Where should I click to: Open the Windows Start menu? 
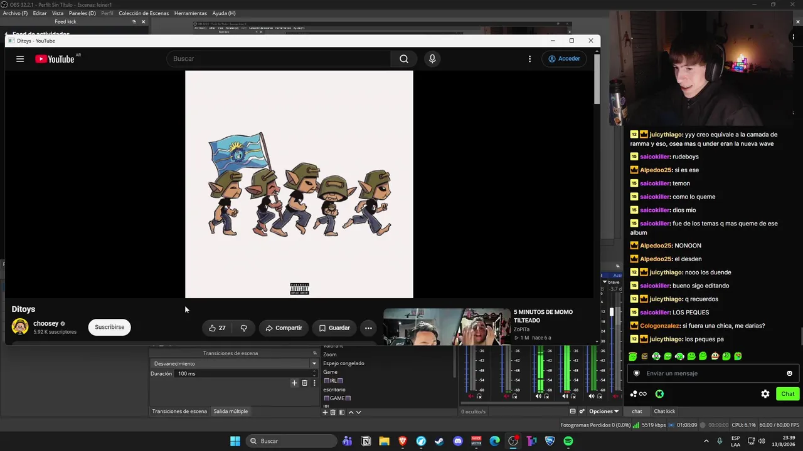(x=235, y=441)
